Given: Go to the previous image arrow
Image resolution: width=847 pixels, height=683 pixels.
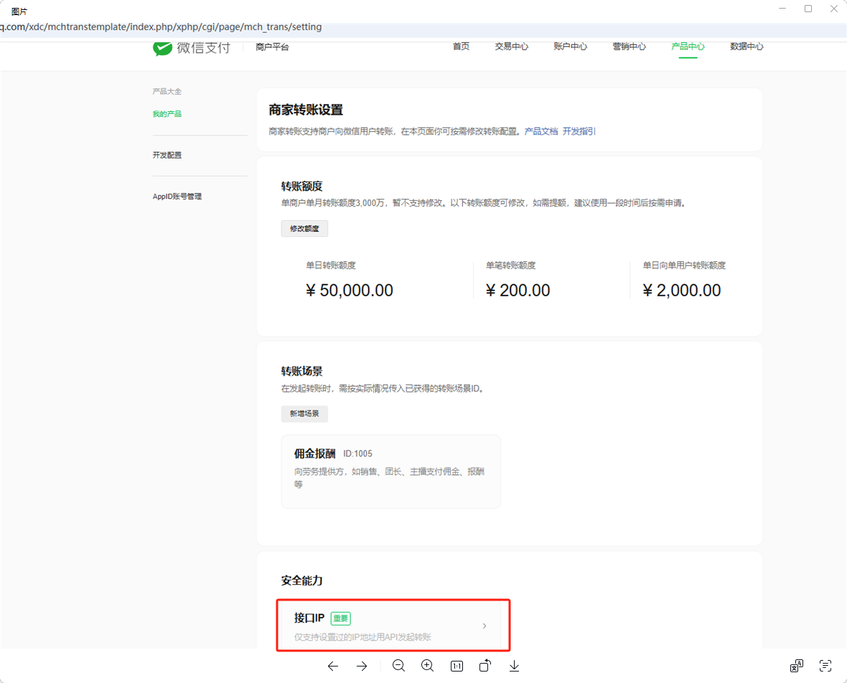Looking at the screenshot, I should click(x=333, y=666).
